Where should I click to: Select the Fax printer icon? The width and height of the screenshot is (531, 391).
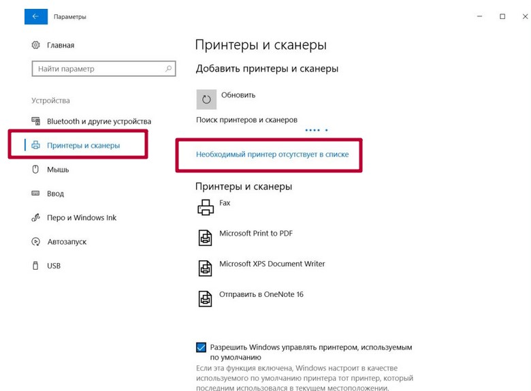tap(206, 207)
